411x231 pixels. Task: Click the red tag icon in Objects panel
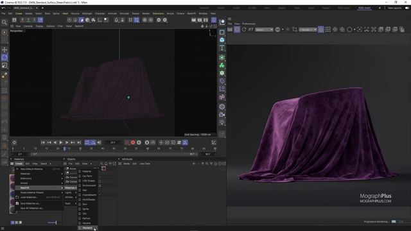pyautogui.click(x=104, y=168)
